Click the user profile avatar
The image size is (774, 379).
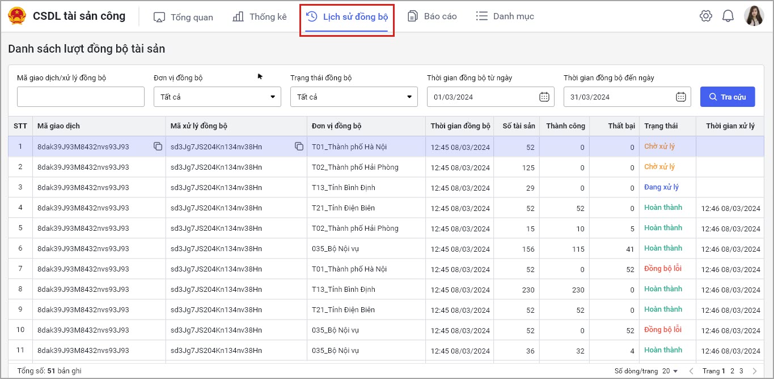click(754, 16)
